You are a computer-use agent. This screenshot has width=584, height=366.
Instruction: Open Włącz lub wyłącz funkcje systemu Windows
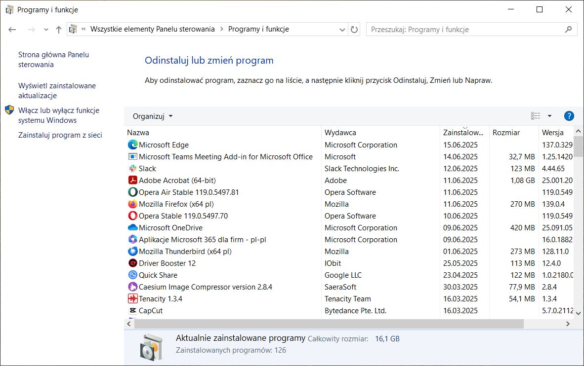tap(59, 115)
